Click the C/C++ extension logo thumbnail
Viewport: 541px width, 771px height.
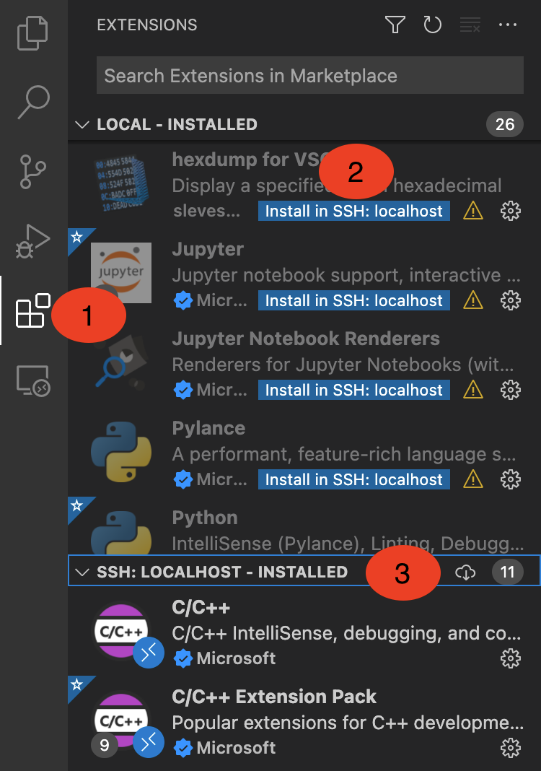[x=121, y=632]
